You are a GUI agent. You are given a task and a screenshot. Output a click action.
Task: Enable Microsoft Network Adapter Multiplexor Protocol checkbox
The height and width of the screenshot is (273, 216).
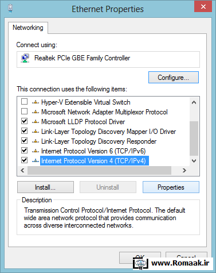tap(24, 111)
